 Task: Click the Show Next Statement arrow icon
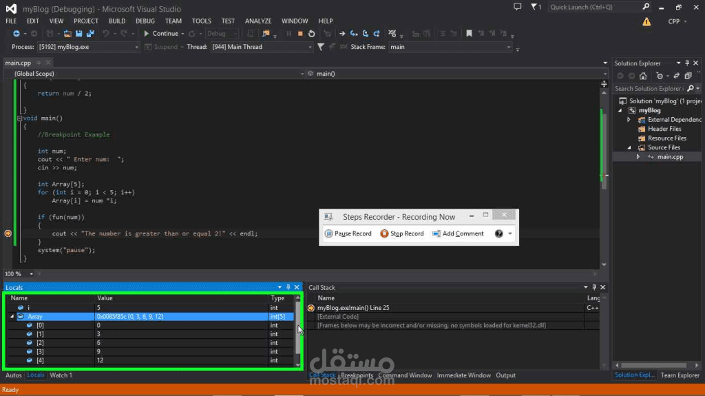click(342, 34)
